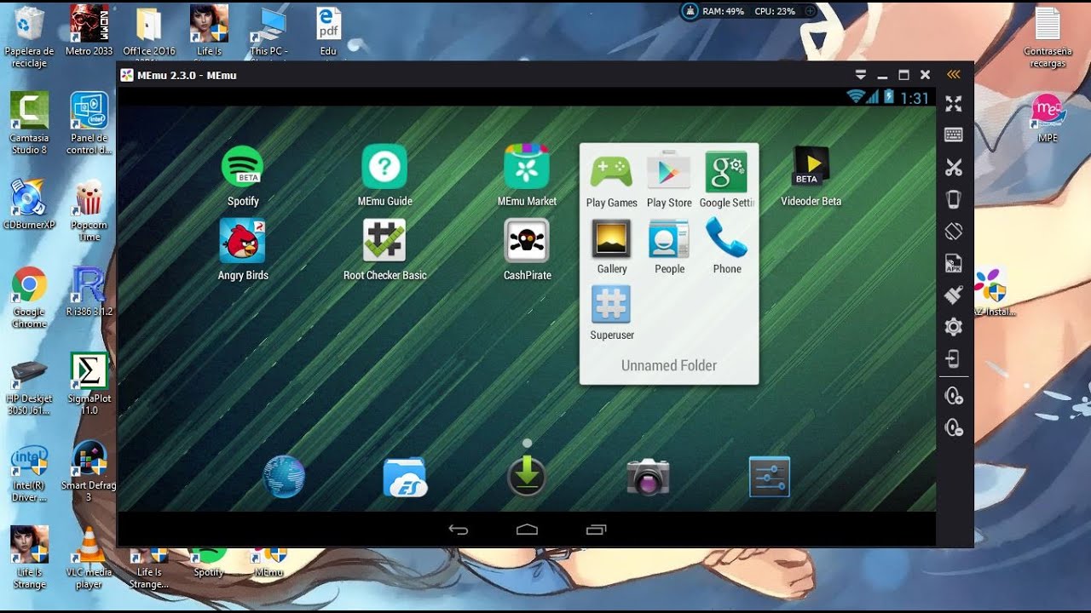
Task: Select the Smart Defrag 3 shortcut
Action: tap(89, 472)
